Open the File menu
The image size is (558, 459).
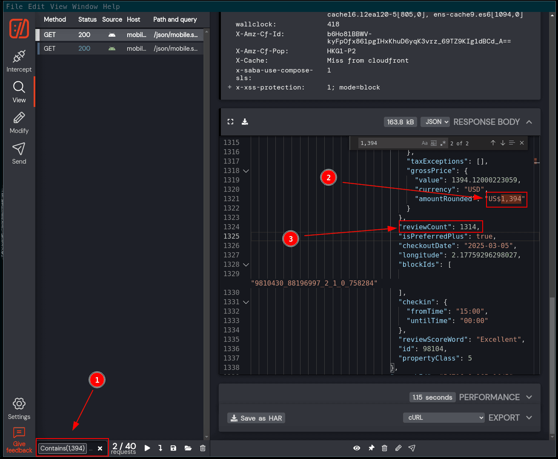(14, 6)
